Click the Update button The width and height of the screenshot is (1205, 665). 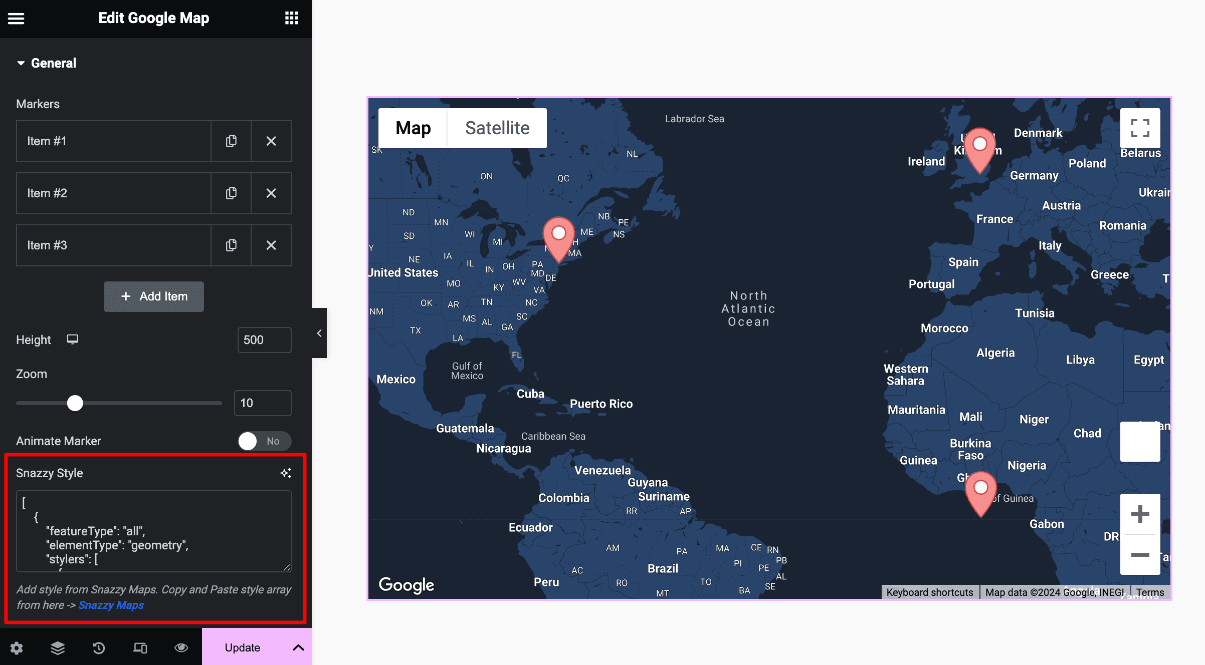(243, 647)
